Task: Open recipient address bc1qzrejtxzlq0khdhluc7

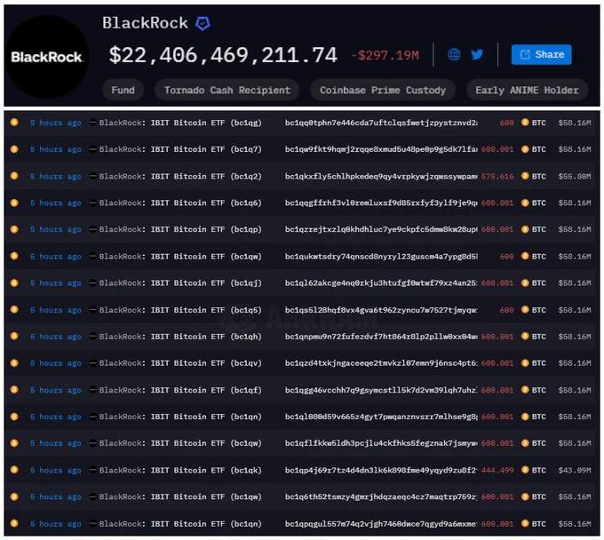Action: [x=381, y=229]
